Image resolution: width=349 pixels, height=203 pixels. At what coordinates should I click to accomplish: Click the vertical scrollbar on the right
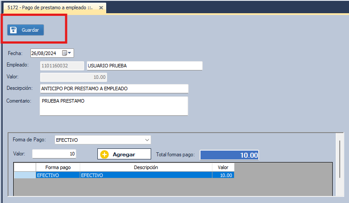[339, 159]
